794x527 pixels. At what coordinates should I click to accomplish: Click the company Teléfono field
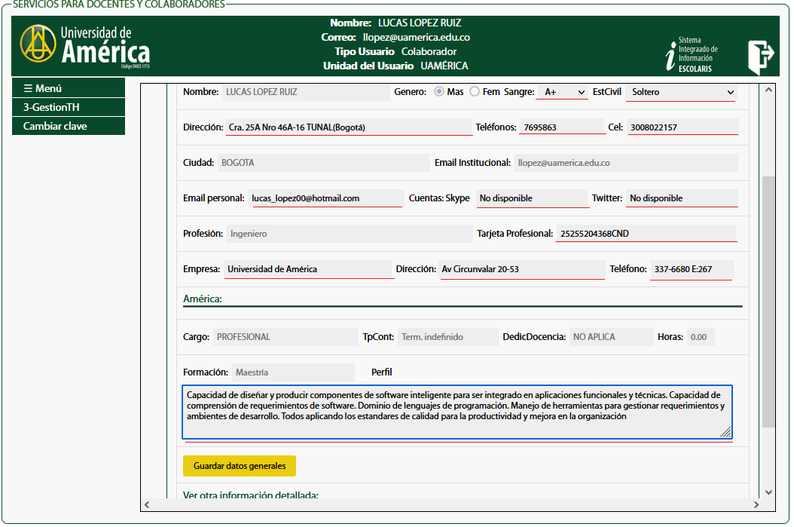(x=692, y=269)
